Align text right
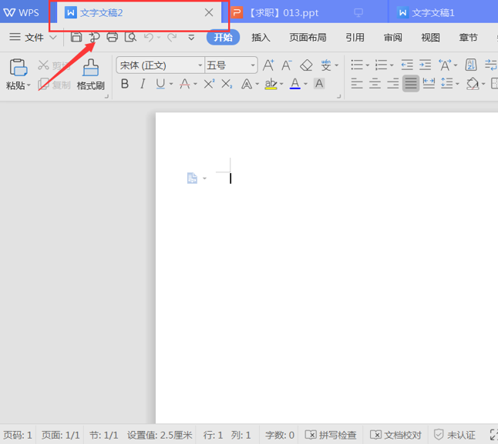This screenshot has height=444, width=498. coord(393,84)
